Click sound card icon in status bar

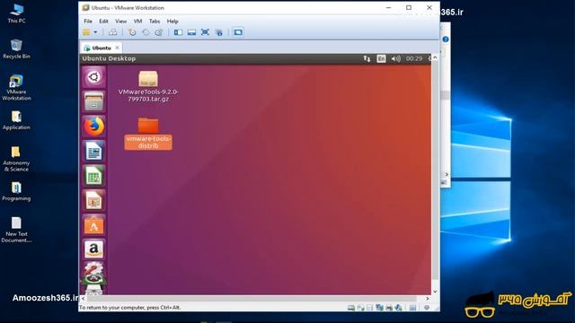click(399, 308)
